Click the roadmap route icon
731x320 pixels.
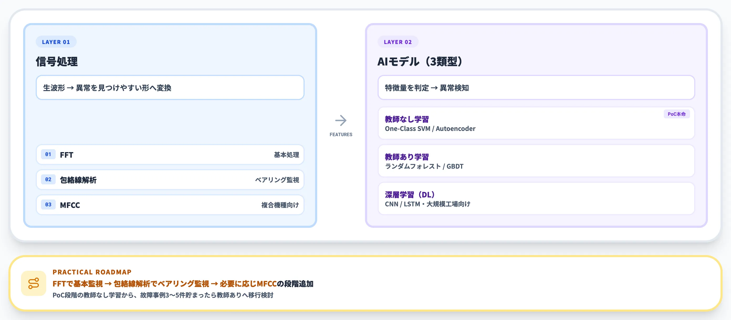coord(34,283)
